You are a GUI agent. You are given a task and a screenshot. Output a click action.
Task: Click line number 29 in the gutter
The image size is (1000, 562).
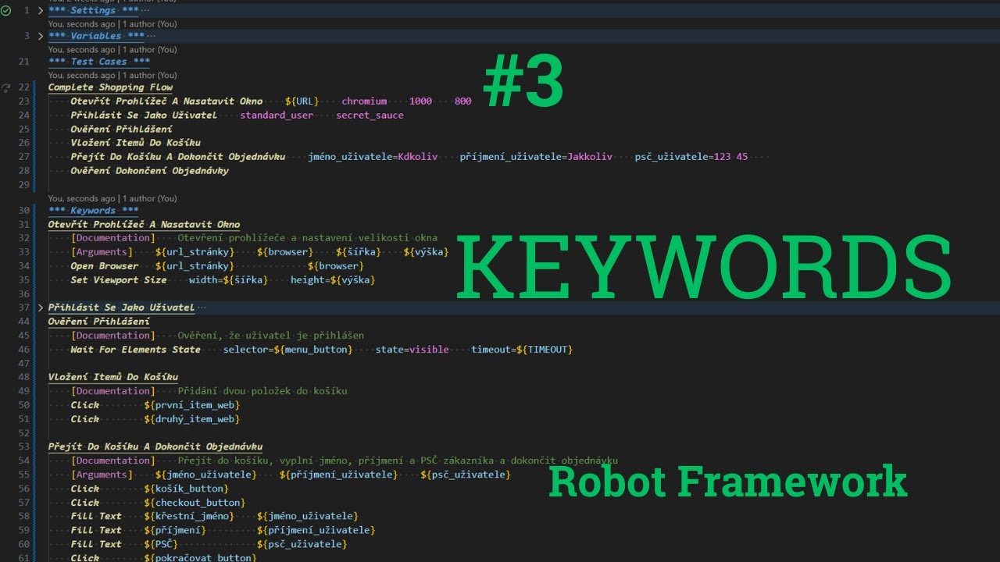click(x=23, y=185)
